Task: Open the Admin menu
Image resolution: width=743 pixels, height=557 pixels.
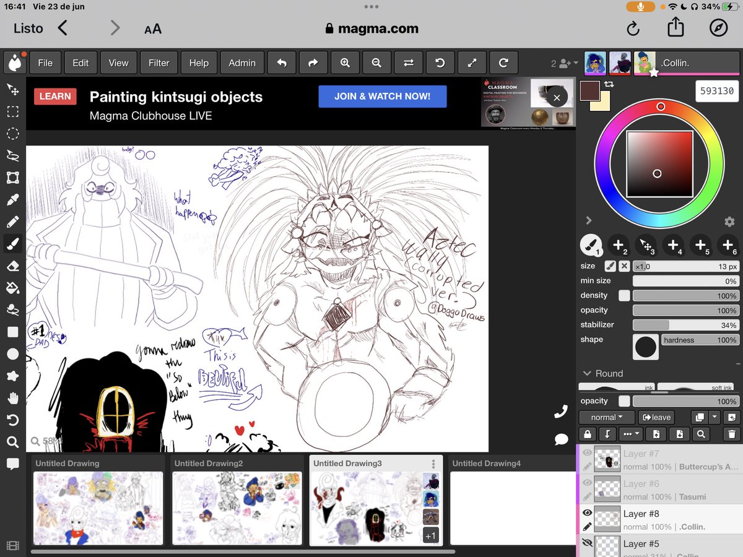Action: click(242, 63)
